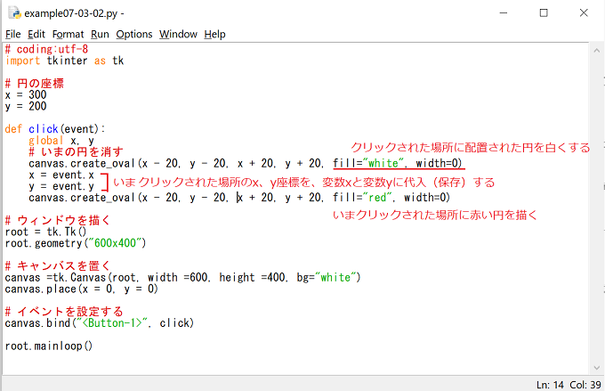Click the scrollbar up arrow
This screenshot has width=605, height=391.
pos(597,49)
